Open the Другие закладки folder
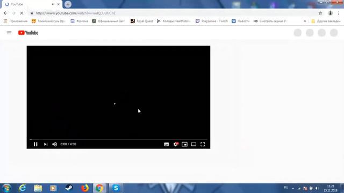 (326, 21)
